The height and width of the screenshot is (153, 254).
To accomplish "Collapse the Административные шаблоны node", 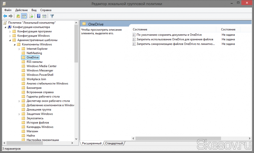I will [10, 40].
